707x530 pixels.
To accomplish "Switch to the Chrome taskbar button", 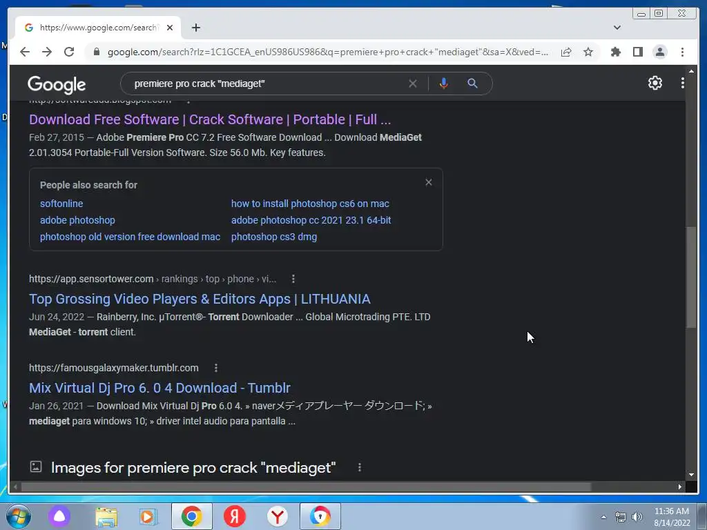I will click(x=192, y=516).
